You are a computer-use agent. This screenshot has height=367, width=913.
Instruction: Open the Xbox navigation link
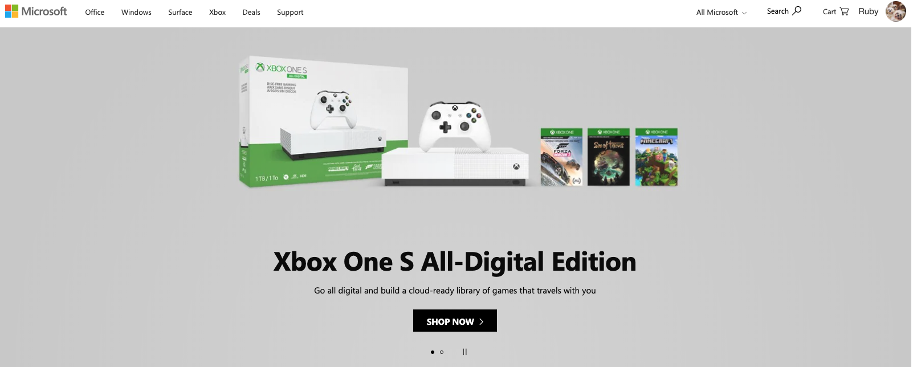[x=218, y=12]
